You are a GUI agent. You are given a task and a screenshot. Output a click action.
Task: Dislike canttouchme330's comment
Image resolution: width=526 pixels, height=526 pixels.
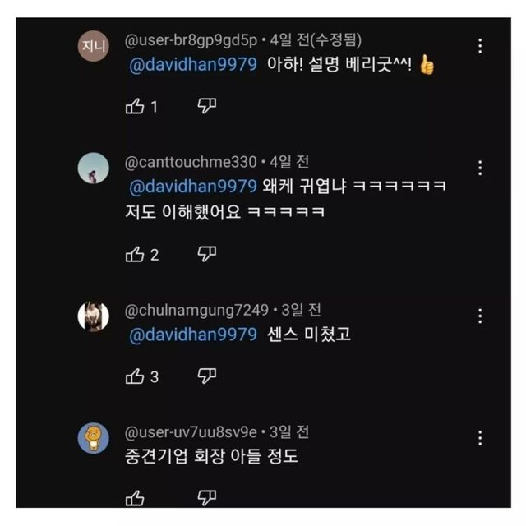(207, 254)
